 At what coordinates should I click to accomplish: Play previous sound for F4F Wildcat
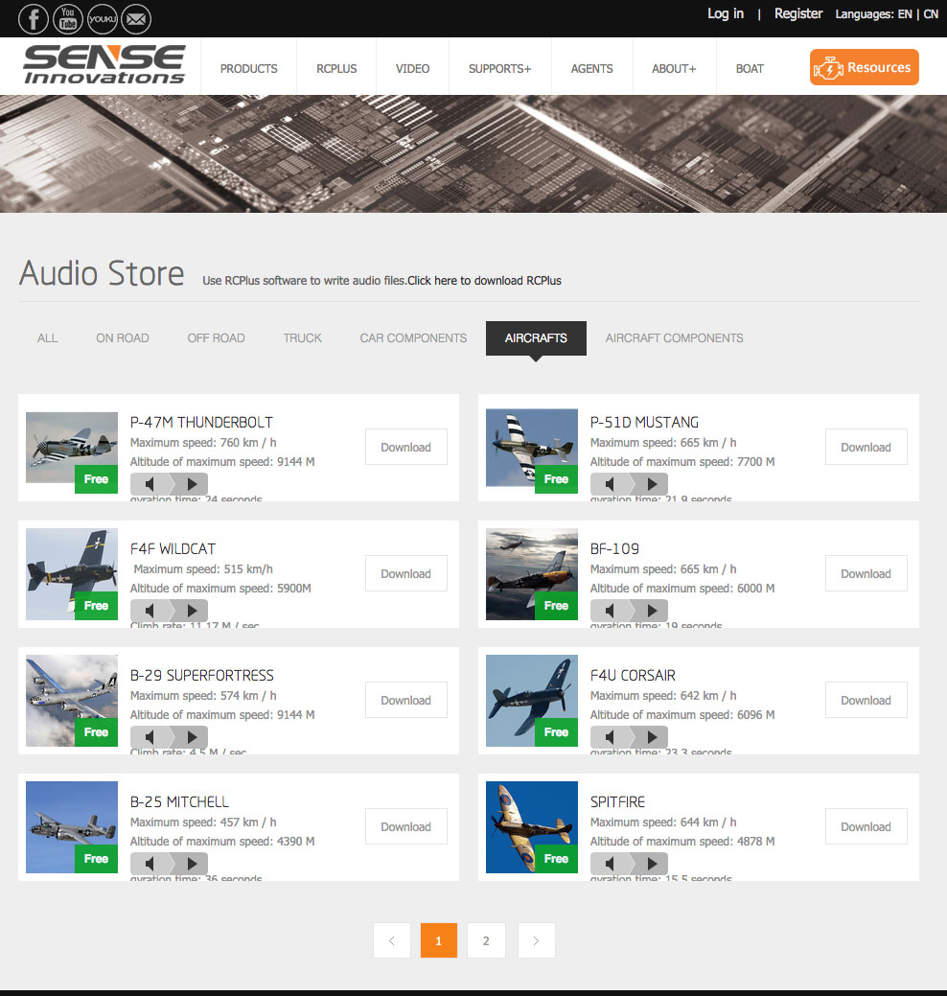(150, 611)
